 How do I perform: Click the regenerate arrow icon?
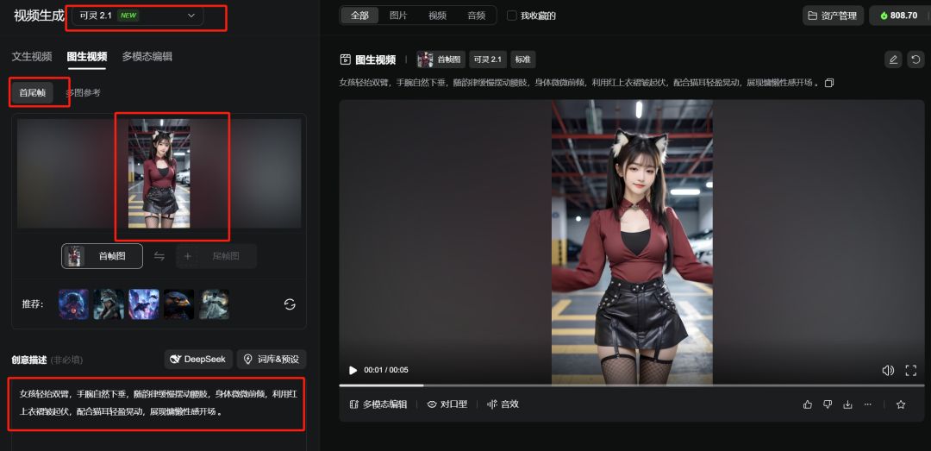tap(915, 60)
